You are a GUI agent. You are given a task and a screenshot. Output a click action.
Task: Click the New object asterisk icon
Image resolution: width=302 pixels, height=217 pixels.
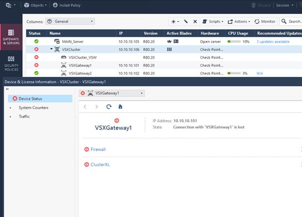175,21
